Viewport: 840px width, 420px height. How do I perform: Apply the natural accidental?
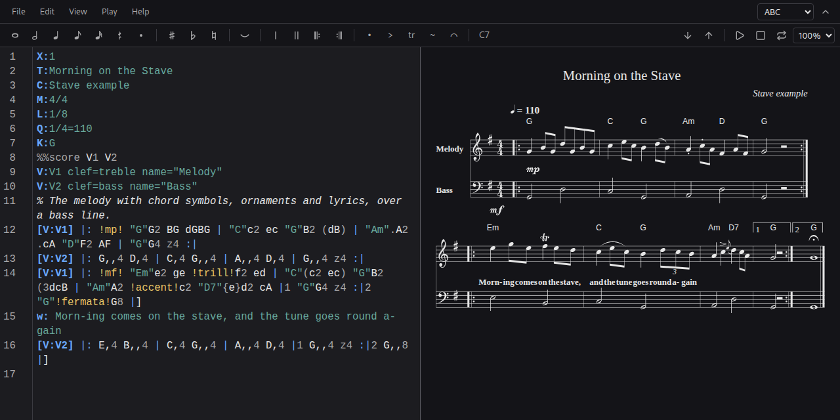[x=214, y=35]
